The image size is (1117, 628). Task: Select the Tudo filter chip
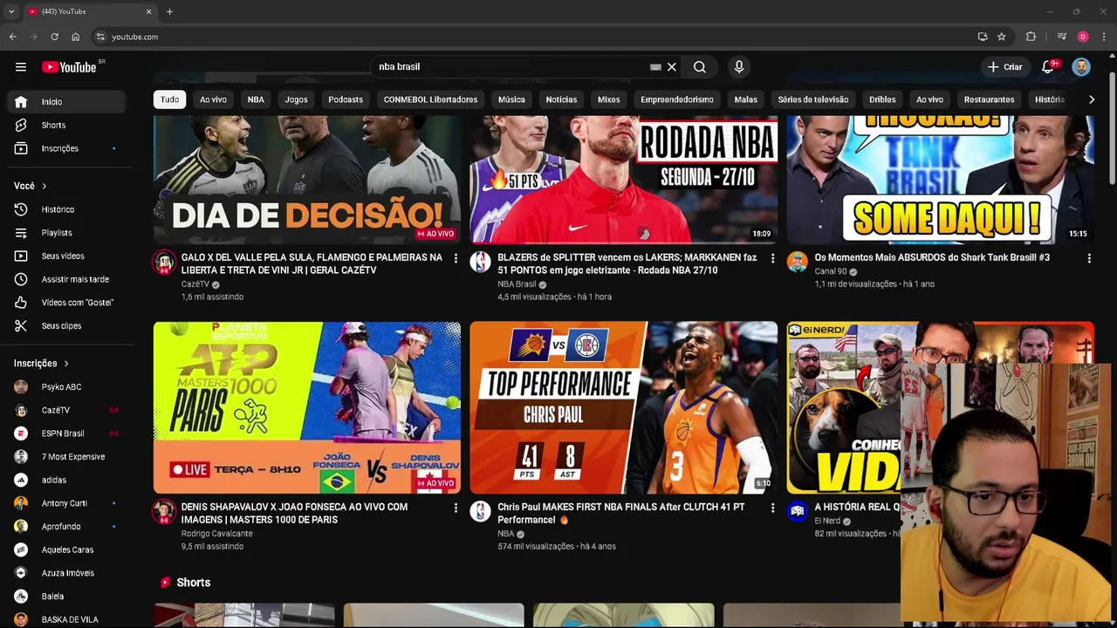click(169, 99)
